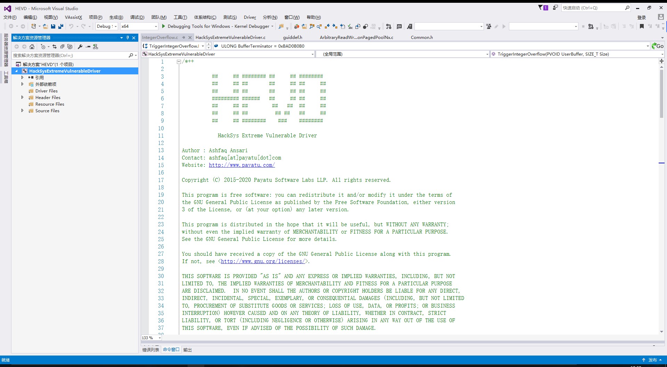Open the VAssistX menu

tap(73, 17)
